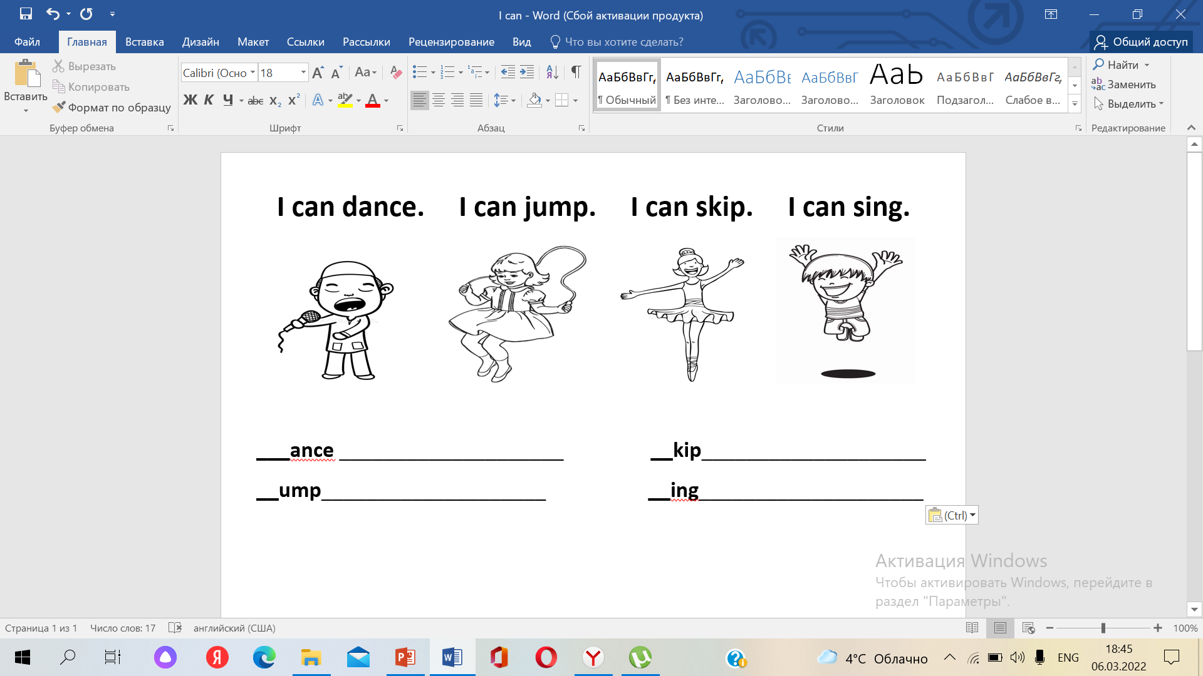The image size is (1203, 676).
Task: Open PowerPoint from the Windows taskbar
Action: coord(405,658)
